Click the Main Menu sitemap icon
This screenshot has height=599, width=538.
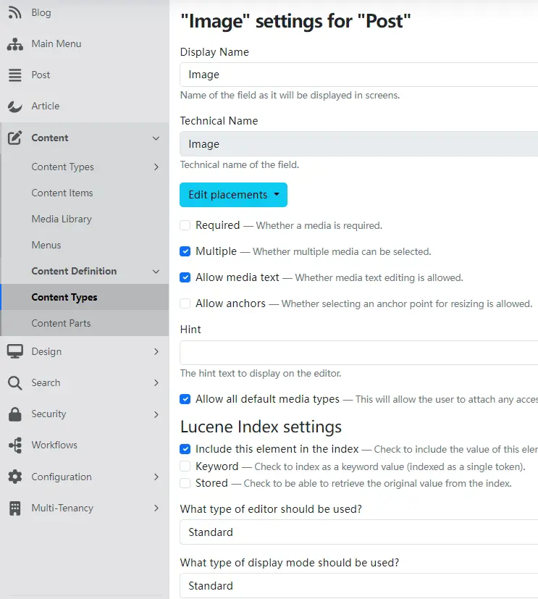point(14,44)
